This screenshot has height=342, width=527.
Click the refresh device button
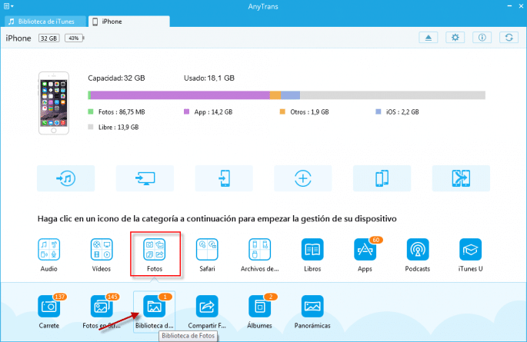[507, 38]
